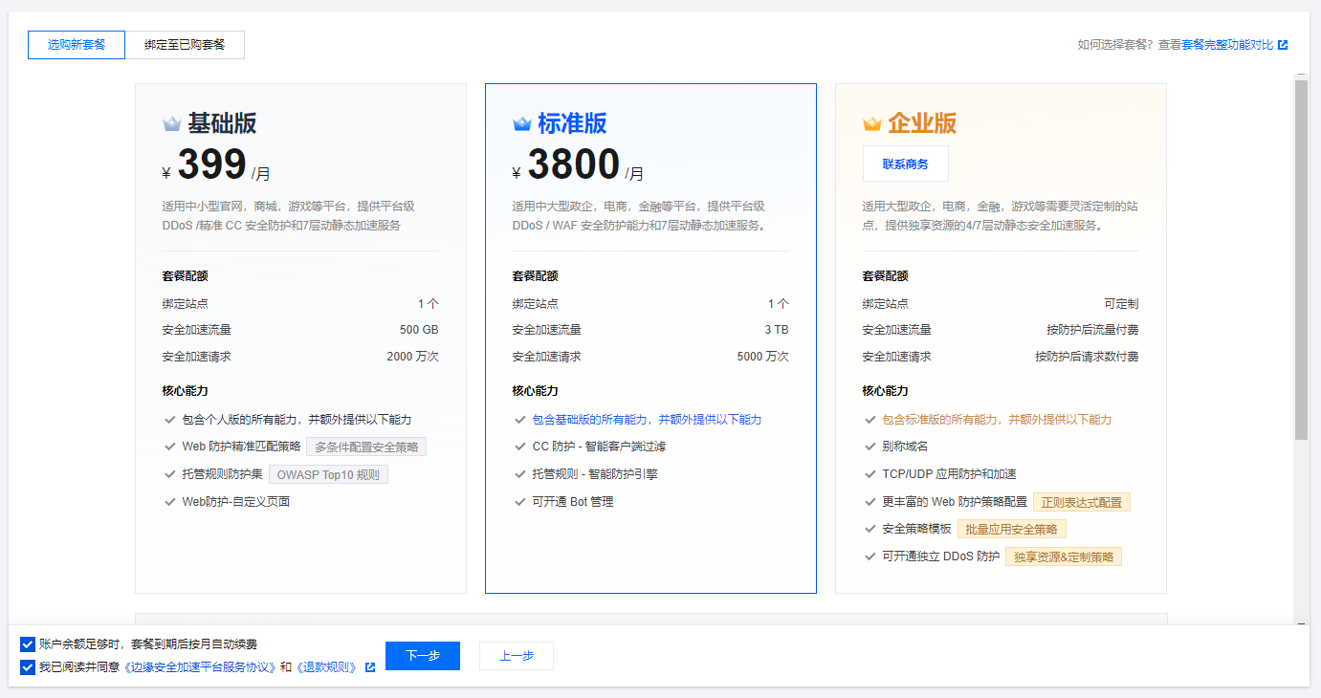Click the 399 monthly price
1321x698 pixels.
click(x=212, y=164)
